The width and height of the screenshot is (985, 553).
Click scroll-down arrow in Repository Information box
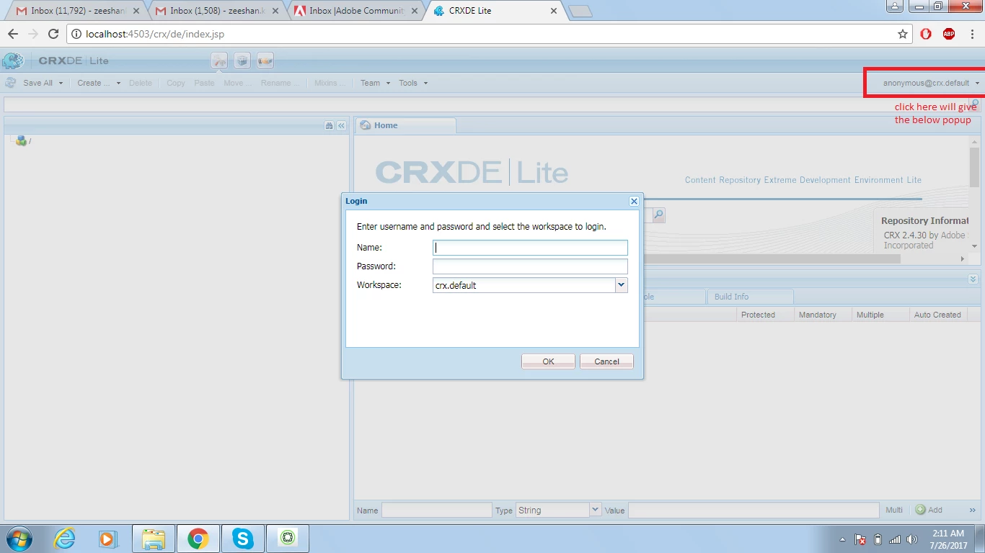click(974, 246)
